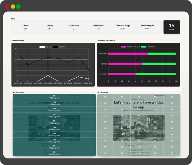Select the Views stat showing 261
192x165 pixels.
point(50,27)
